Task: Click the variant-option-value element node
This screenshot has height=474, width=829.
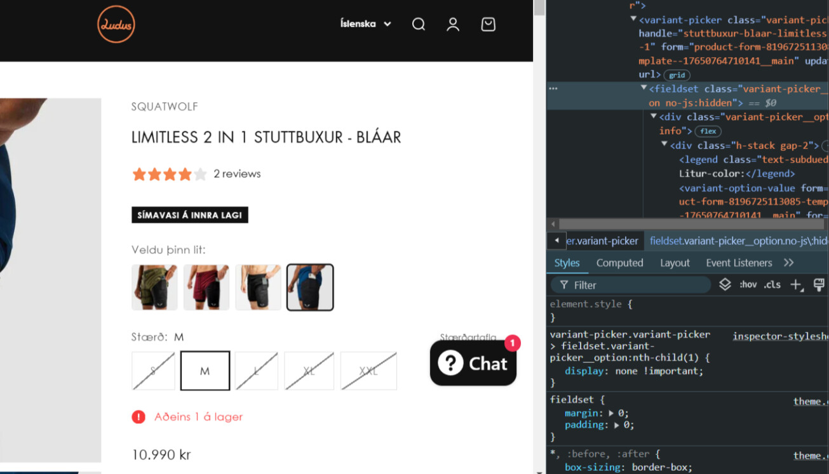Action: (x=754, y=202)
